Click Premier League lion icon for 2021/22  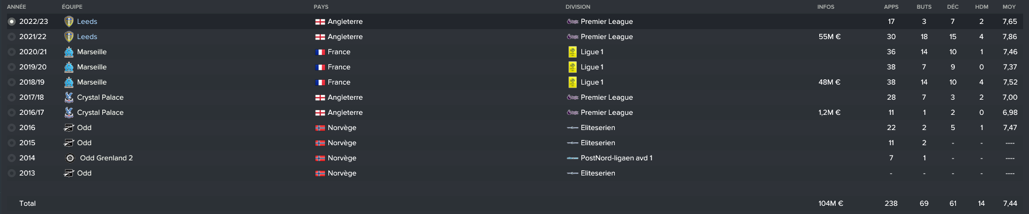[x=573, y=37]
